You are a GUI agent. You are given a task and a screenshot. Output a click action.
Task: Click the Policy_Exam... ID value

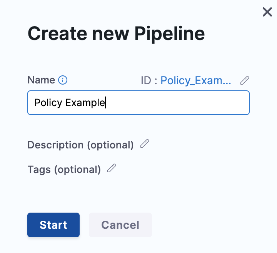click(196, 80)
